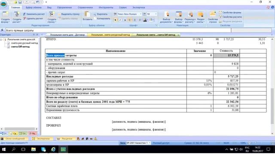Open Internet Explorer from taskbar
Viewport: 275px width, 154px height.
tap(53, 149)
